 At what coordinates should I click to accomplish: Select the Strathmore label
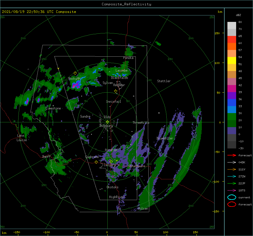pos(137,166)
